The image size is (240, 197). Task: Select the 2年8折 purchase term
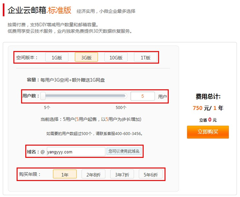pyautogui.click(x=93, y=174)
